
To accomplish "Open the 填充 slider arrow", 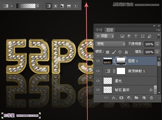I will (157, 52).
